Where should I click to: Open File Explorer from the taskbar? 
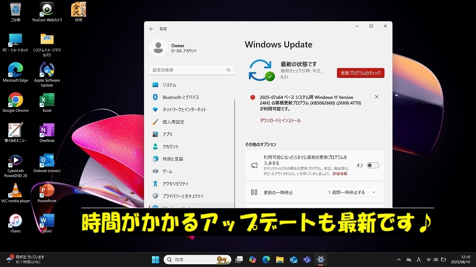click(279, 260)
